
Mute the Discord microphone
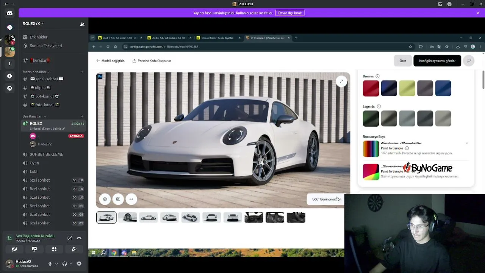50,264
